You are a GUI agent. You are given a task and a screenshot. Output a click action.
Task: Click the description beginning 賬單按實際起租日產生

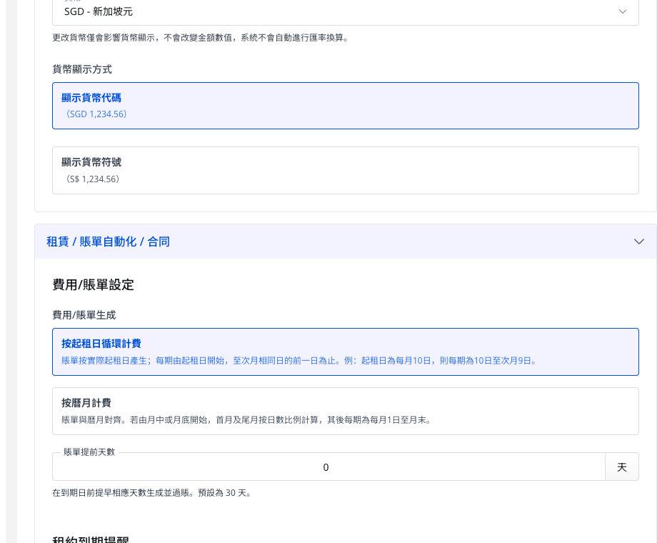299,361
